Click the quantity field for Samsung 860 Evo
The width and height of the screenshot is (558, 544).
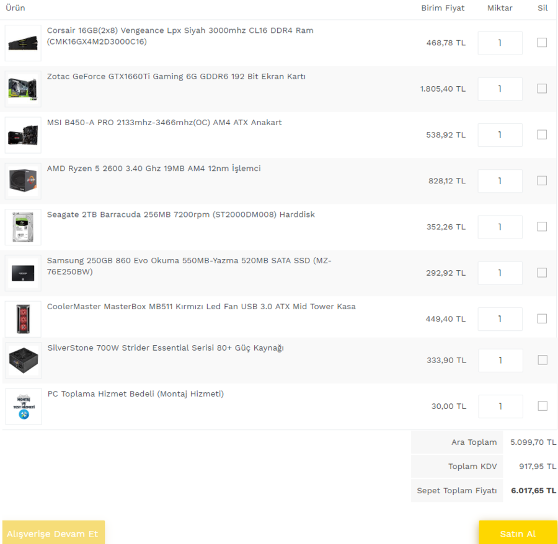coord(500,273)
